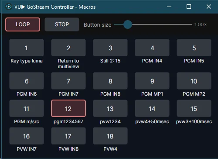Click the 1.00× size value

coord(201,24)
